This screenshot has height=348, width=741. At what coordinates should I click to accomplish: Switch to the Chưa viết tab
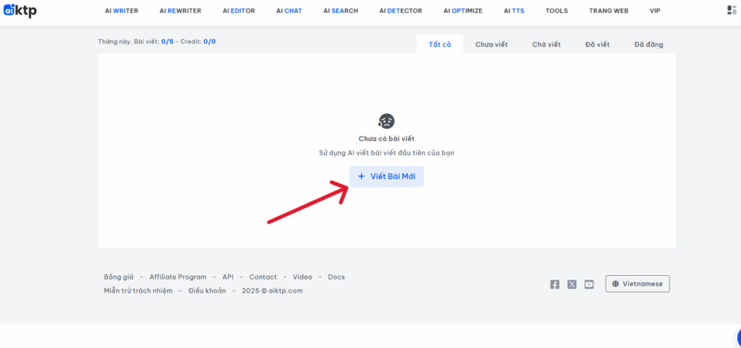pos(491,44)
